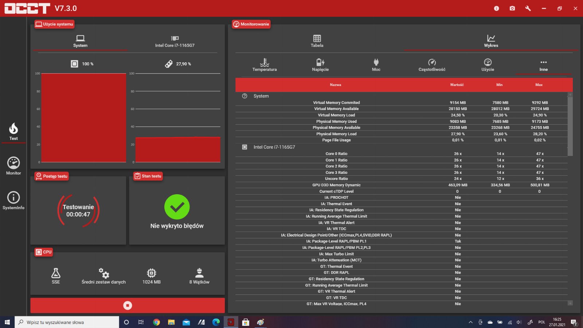The image size is (583, 328).
Task: Open the Windows notification center
Action: pos(574,322)
